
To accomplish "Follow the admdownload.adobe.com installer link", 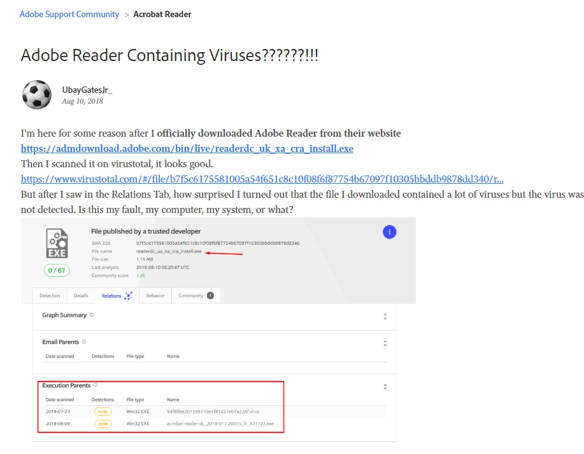I will point(187,149).
